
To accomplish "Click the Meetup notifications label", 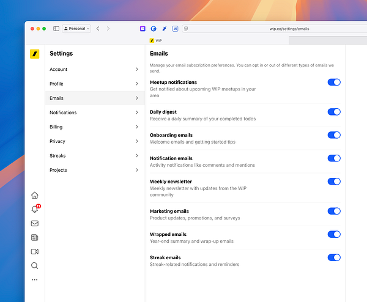I will coord(173,82).
